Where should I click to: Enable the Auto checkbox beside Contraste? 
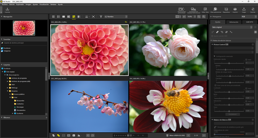pyautogui.click(x=246, y=89)
